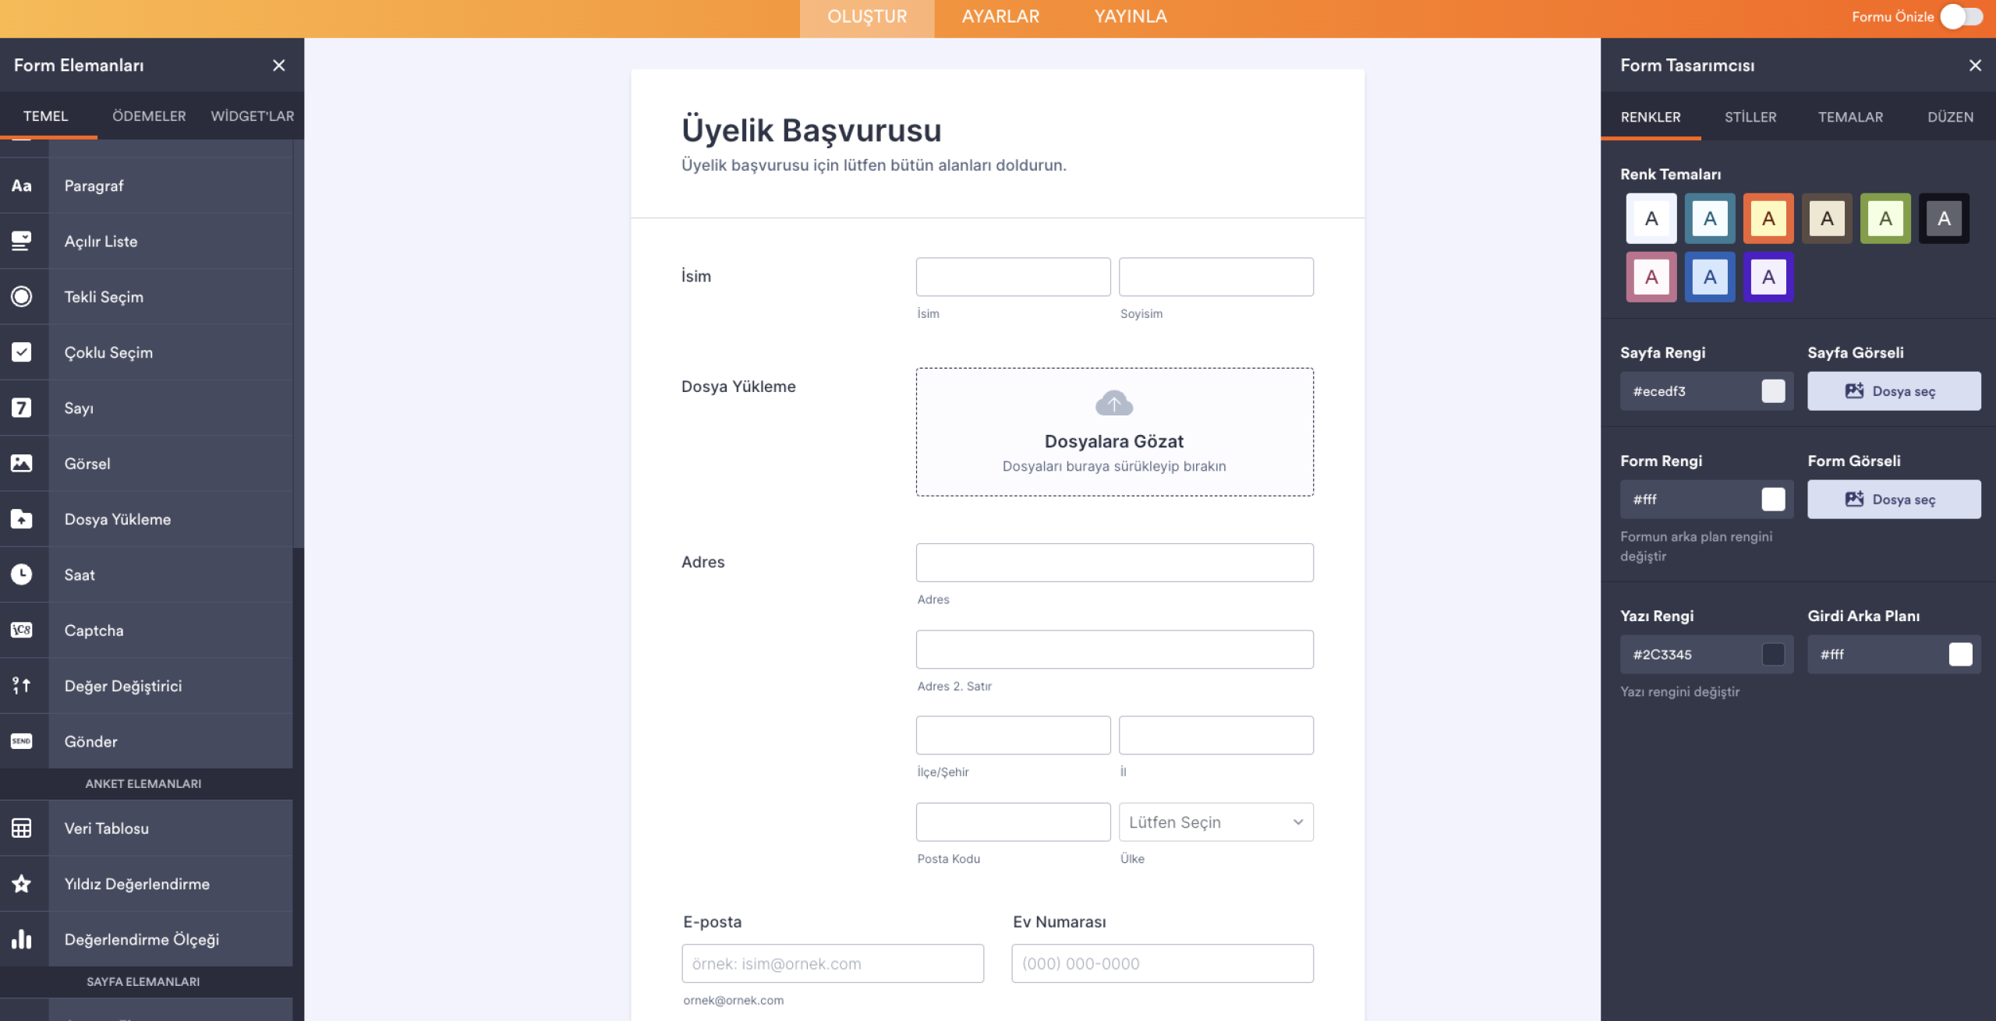
Task: Toggle the Formu Önizle switch
Action: pyautogui.click(x=1962, y=16)
